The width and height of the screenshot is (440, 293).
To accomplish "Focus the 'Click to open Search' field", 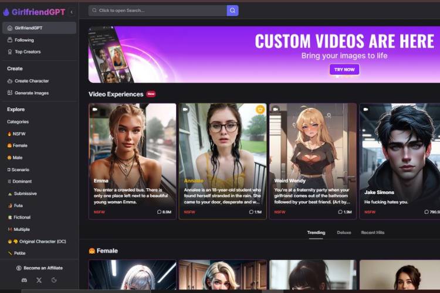I will tap(158, 11).
